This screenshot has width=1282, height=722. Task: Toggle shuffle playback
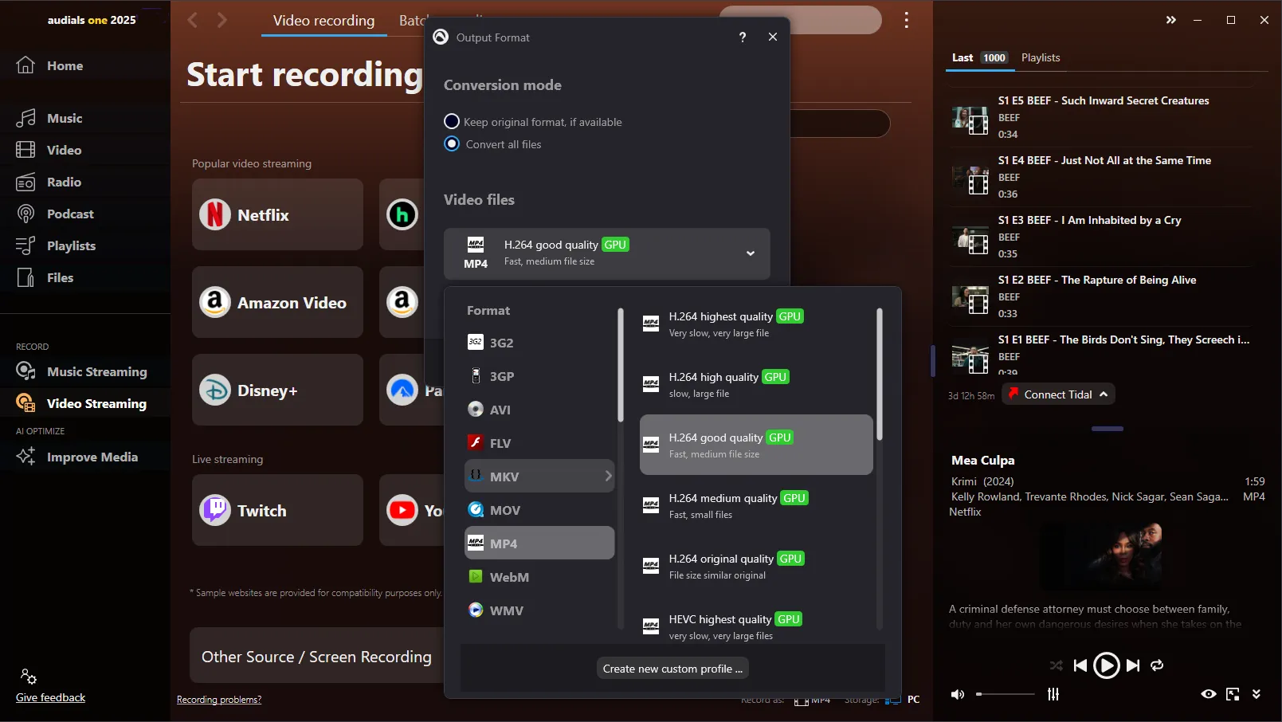(x=1056, y=665)
